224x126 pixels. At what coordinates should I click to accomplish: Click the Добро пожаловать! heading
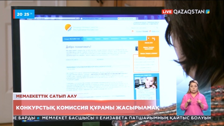click(78, 47)
